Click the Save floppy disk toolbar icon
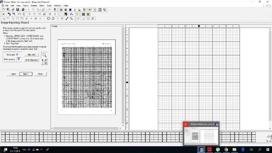This screenshot has width=272, height=153. (x=17, y=10)
